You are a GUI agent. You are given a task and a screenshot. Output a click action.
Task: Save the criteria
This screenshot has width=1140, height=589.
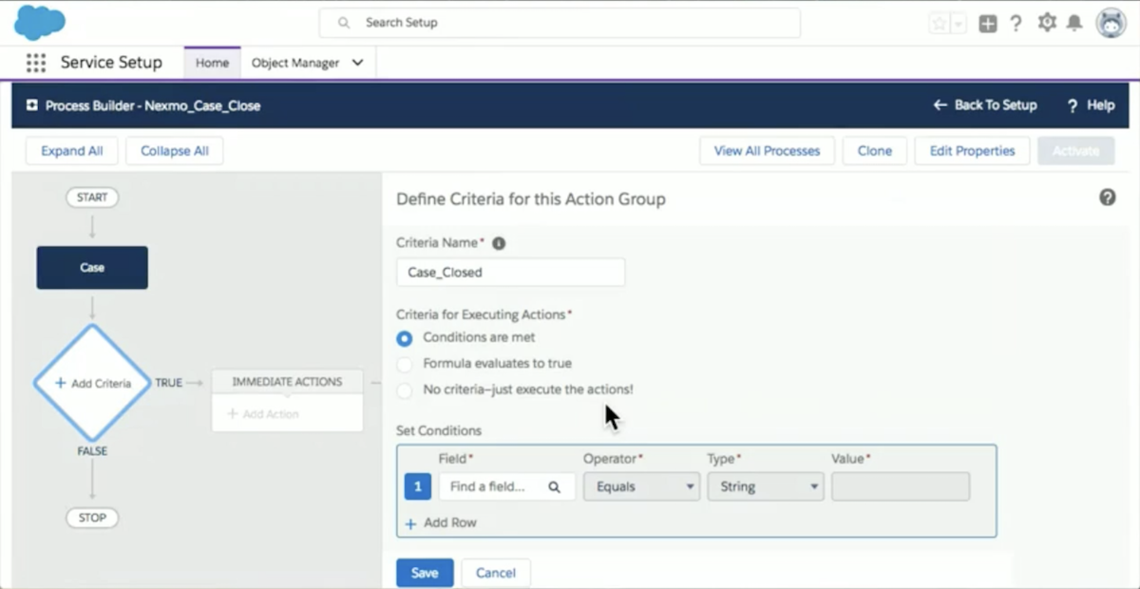(425, 573)
